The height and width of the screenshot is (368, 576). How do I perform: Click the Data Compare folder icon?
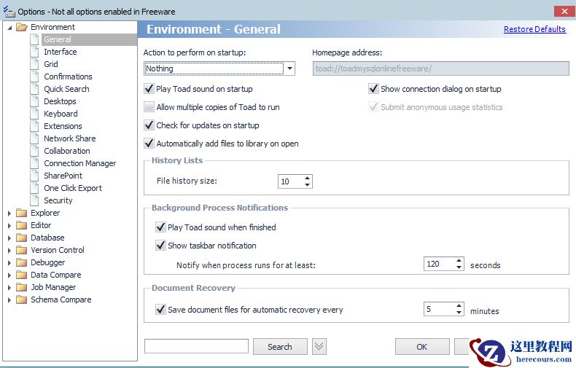click(22, 275)
